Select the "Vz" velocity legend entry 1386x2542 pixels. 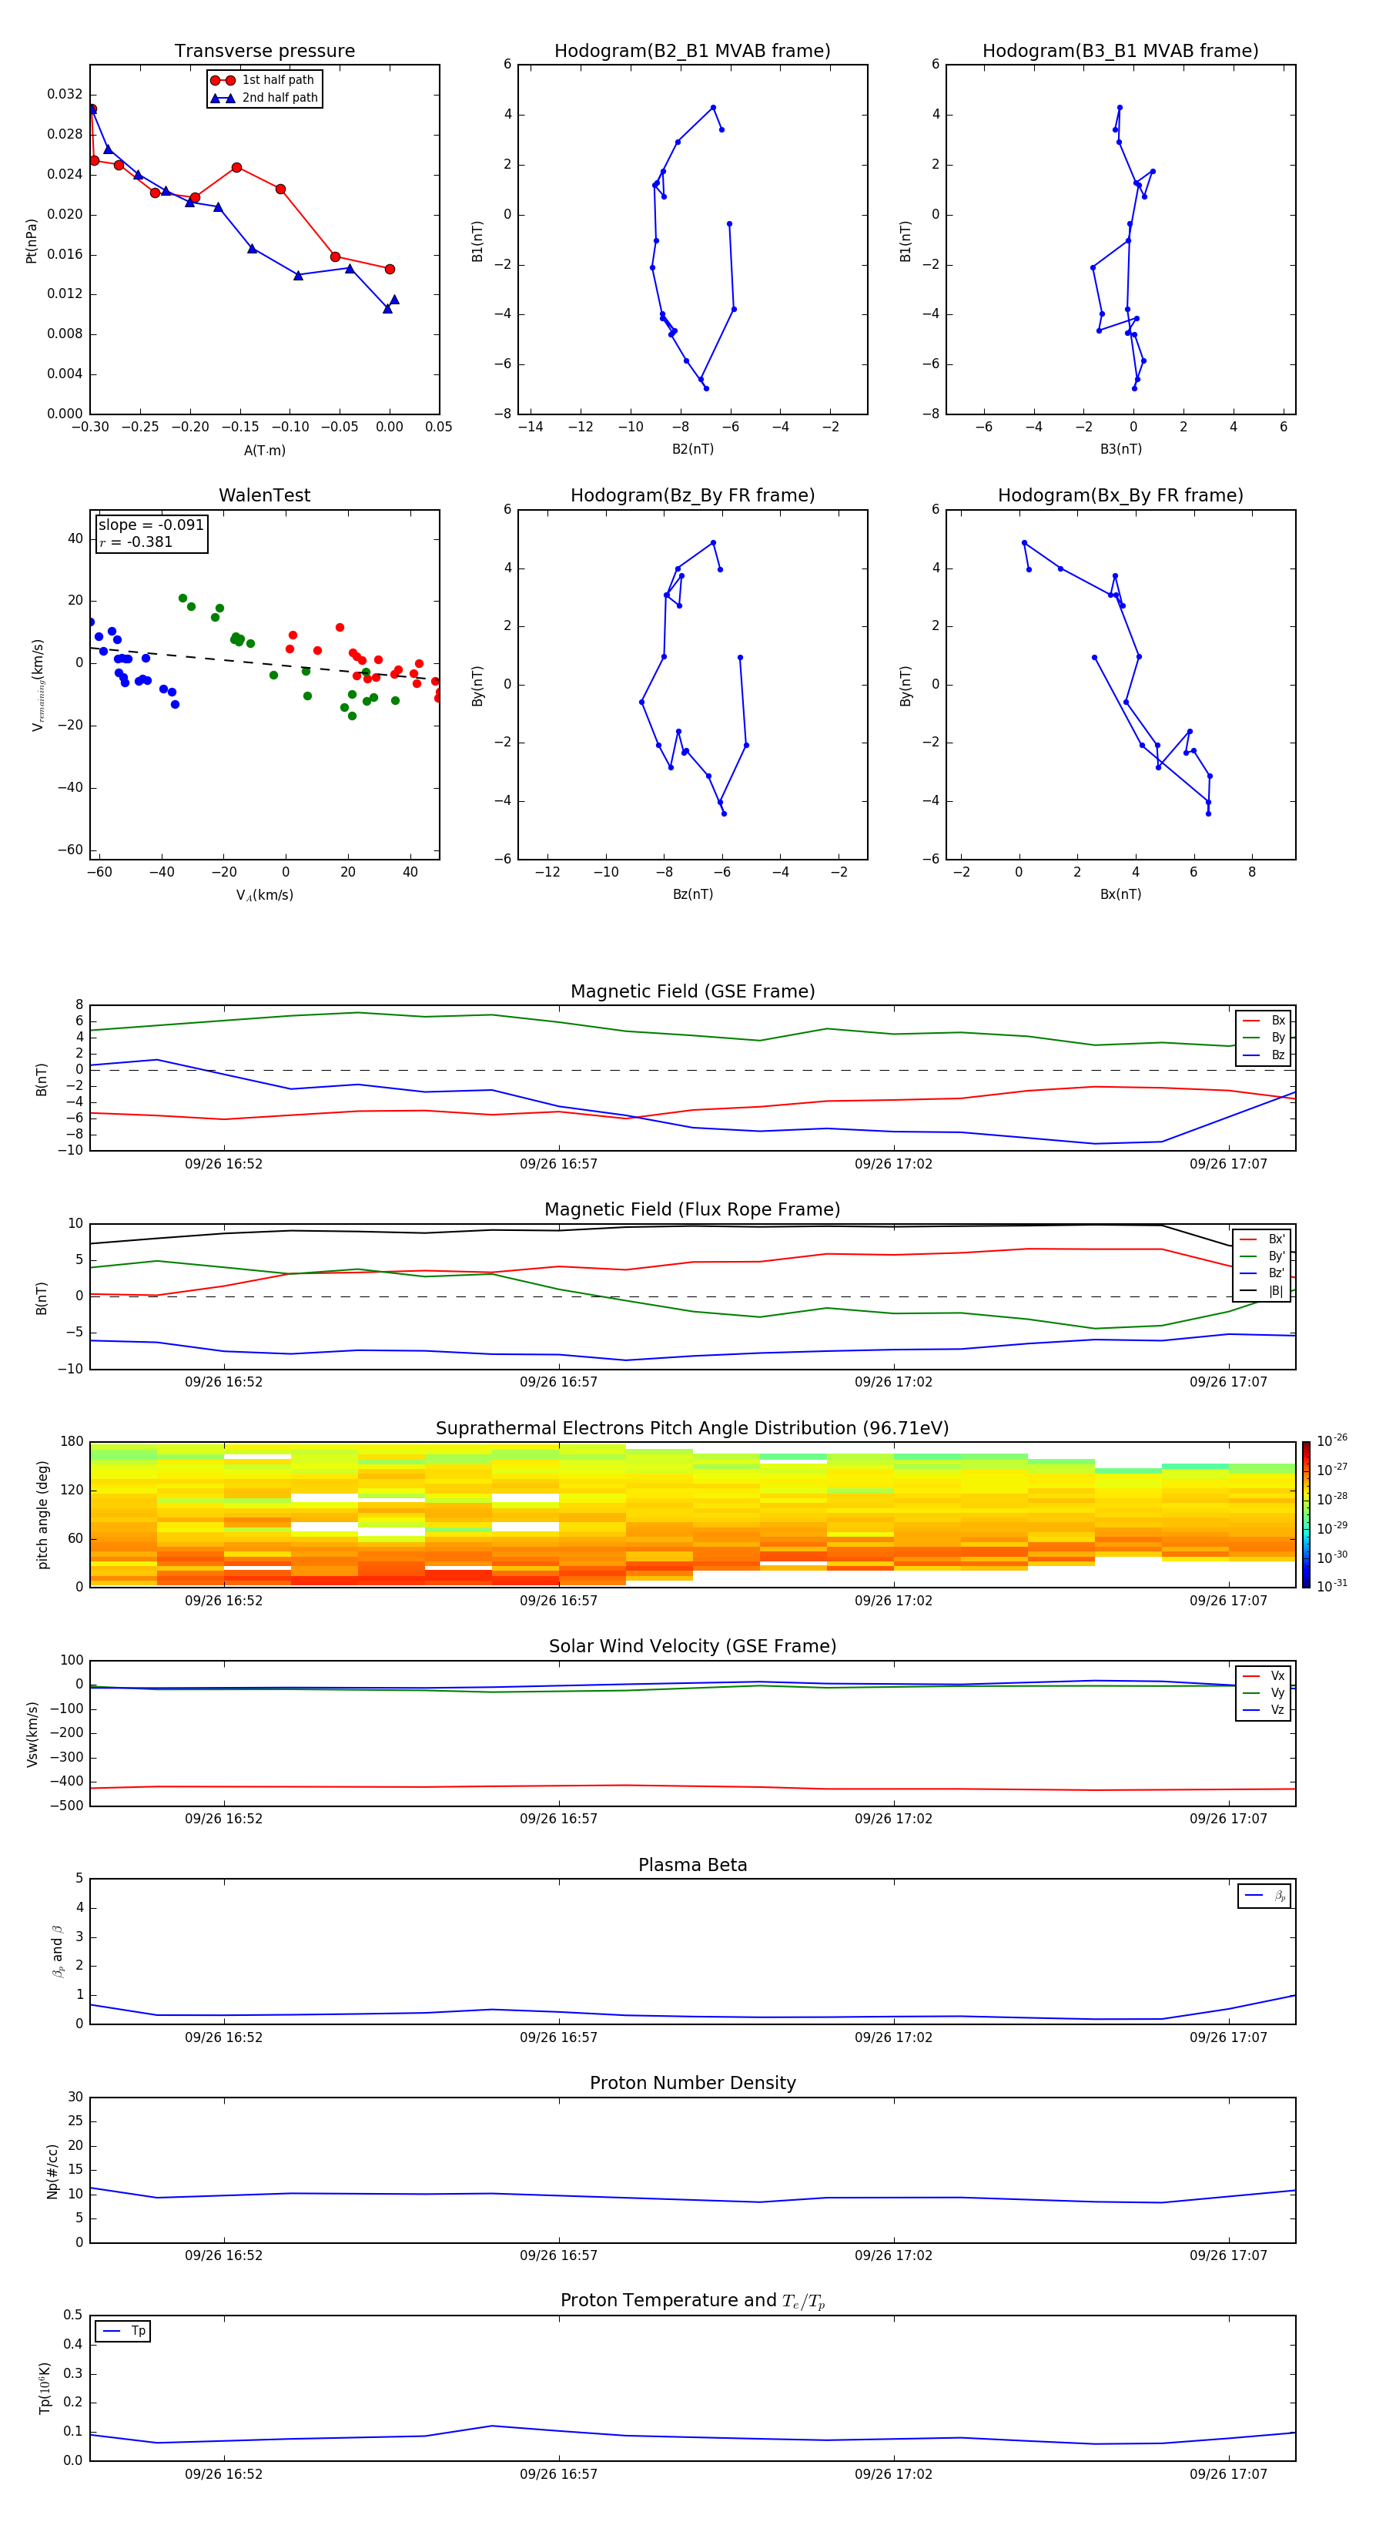click(x=1264, y=1710)
